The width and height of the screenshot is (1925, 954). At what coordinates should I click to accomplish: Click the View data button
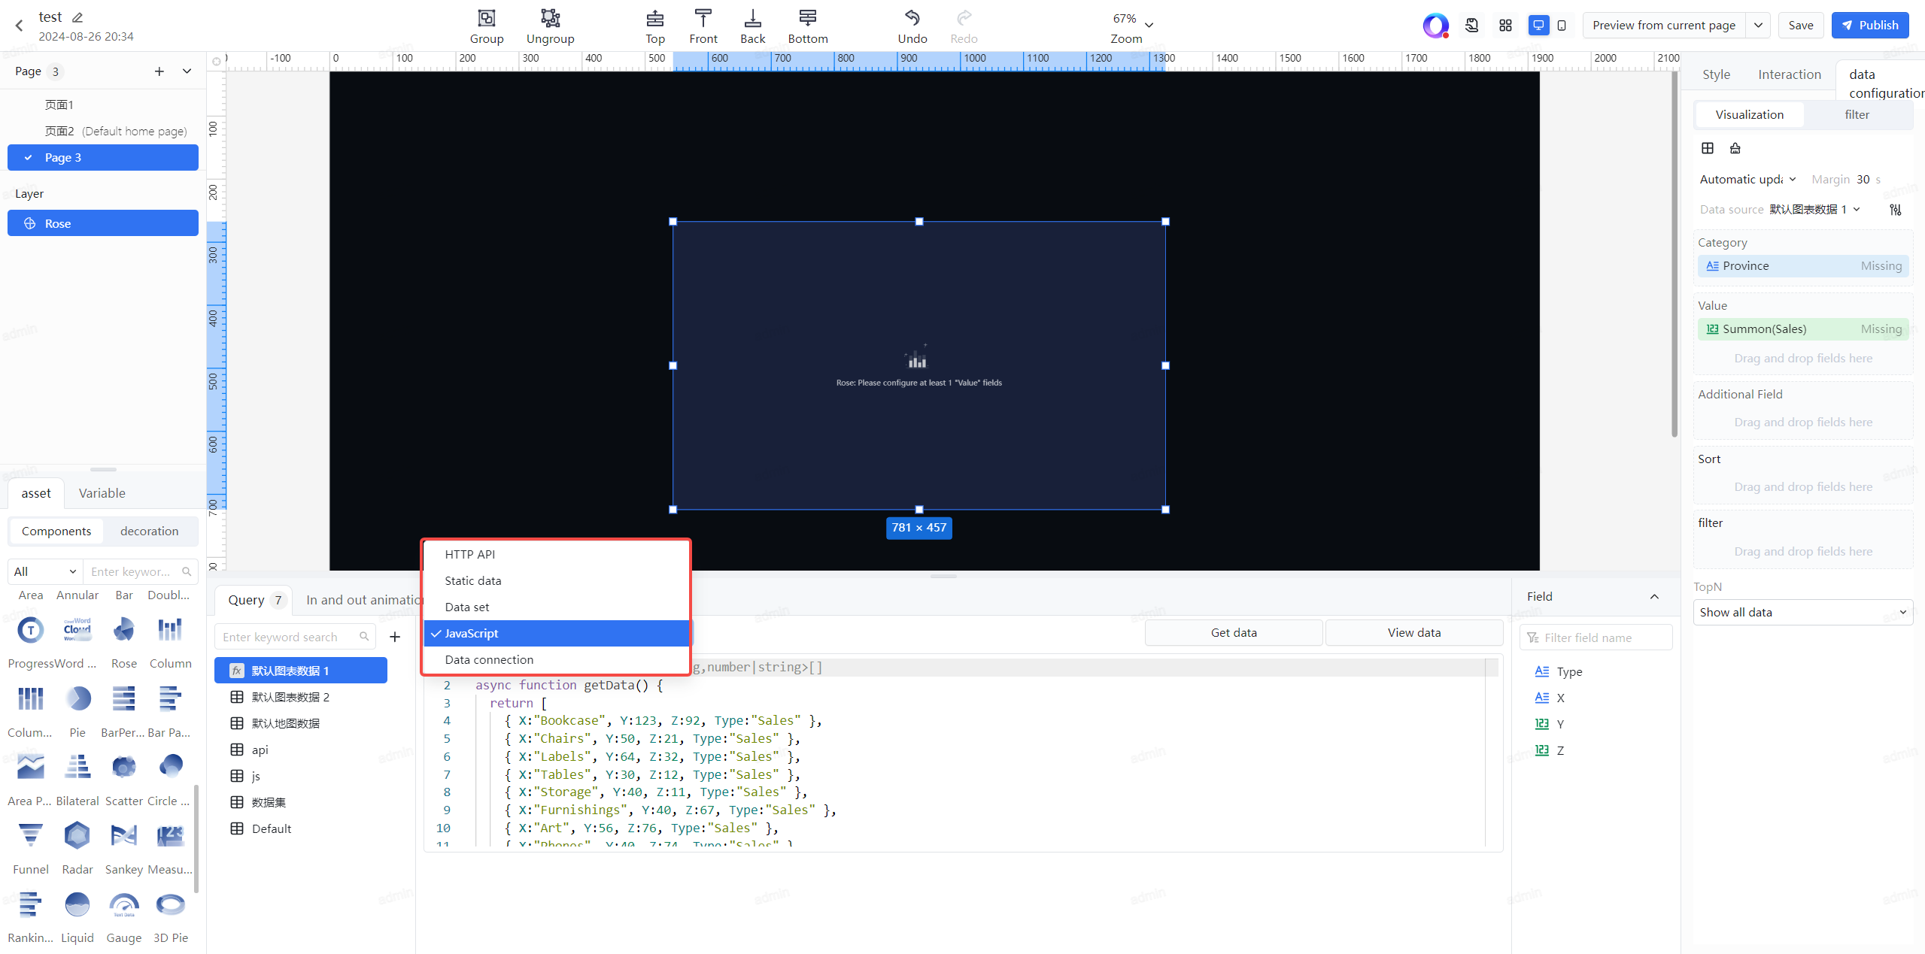(1413, 632)
